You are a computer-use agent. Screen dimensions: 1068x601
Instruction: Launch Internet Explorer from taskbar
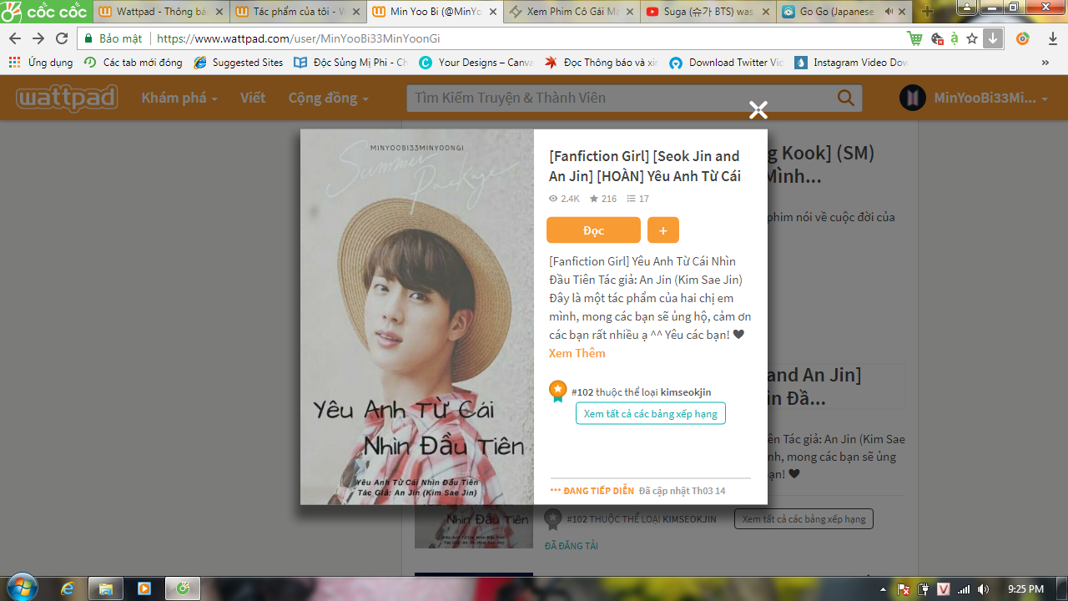68,588
